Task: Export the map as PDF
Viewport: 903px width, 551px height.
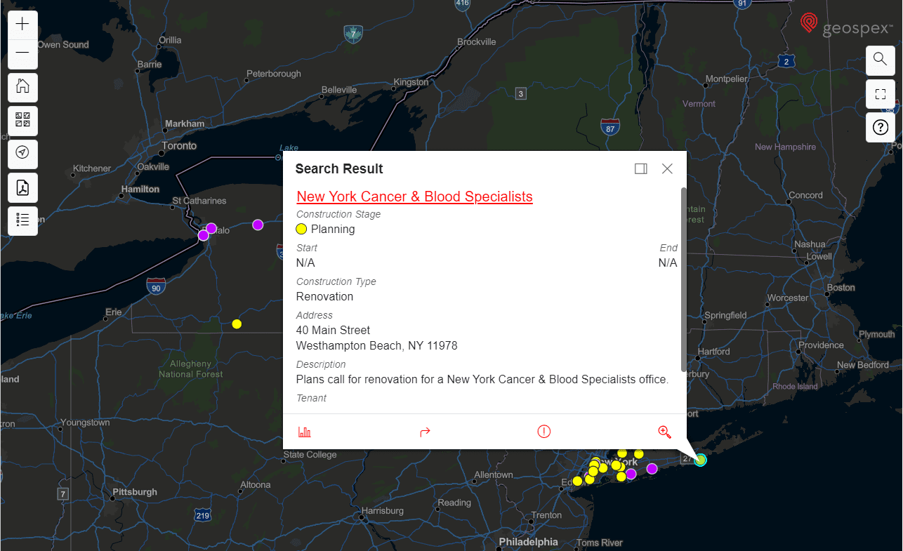Action: point(22,187)
